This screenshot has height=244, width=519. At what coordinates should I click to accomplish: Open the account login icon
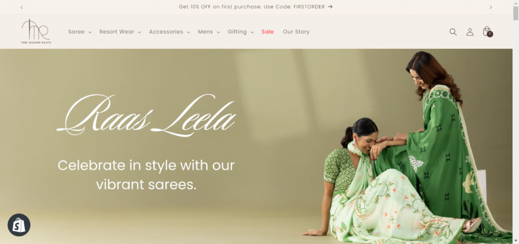coord(470,32)
